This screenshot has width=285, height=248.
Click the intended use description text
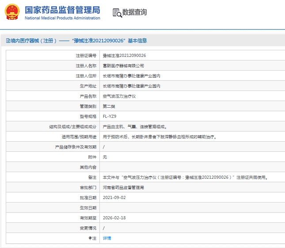click(160, 137)
